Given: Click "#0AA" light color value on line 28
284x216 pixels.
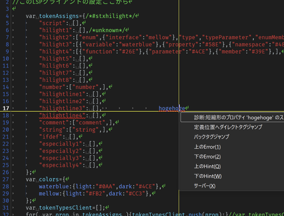Looking at the screenshot, I should [105, 186].
